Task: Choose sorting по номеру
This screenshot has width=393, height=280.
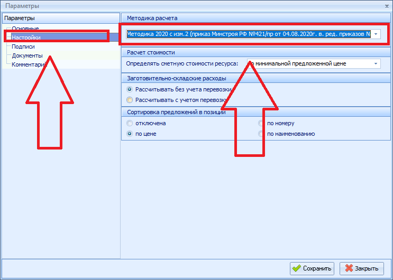Action: pyautogui.click(x=261, y=123)
